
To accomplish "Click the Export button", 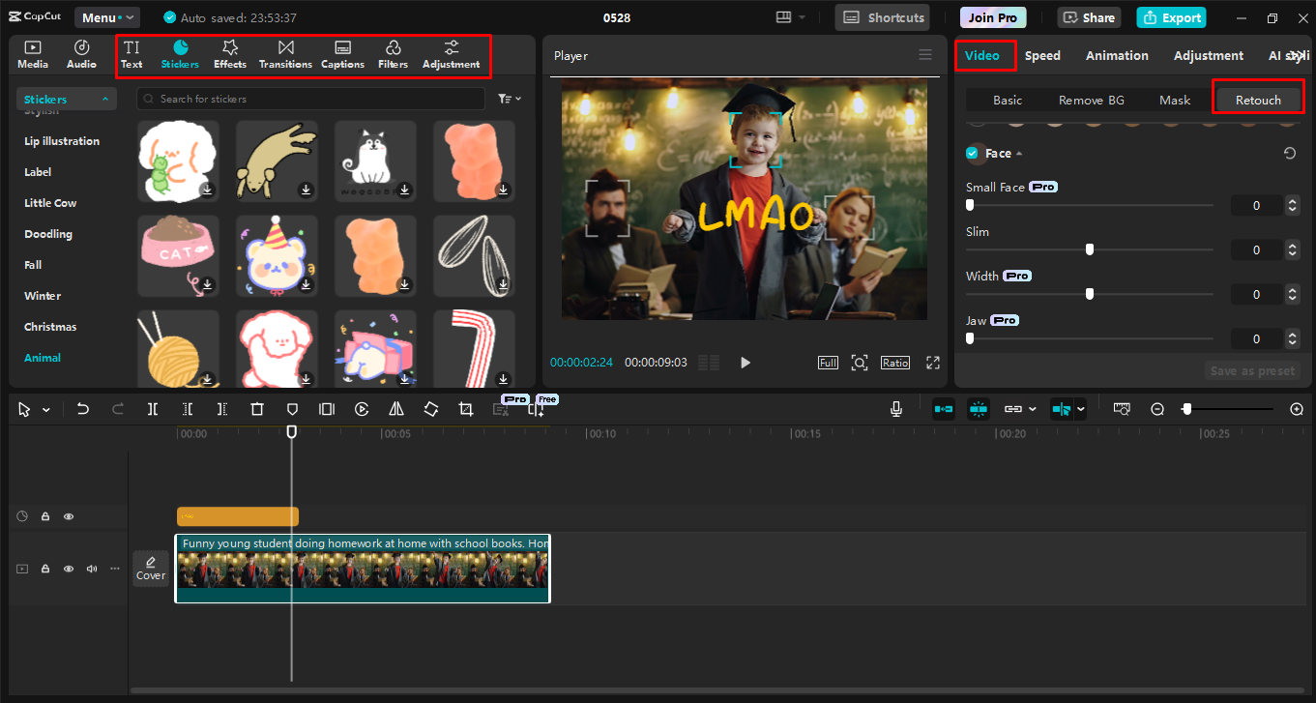I will [1172, 17].
